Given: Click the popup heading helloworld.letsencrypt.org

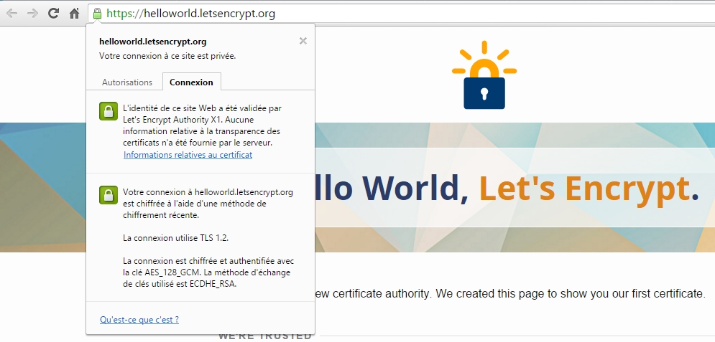Looking at the screenshot, I should tap(153, 42).
